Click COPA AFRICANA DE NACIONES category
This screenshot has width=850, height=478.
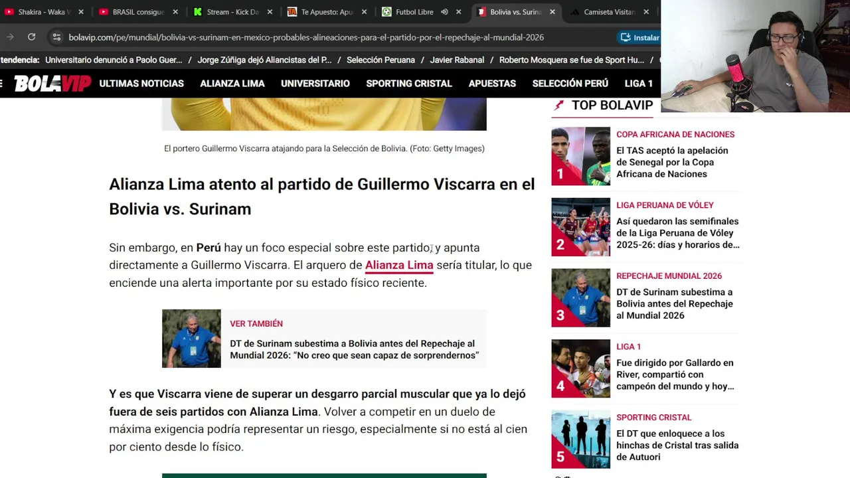click(675, 134)
